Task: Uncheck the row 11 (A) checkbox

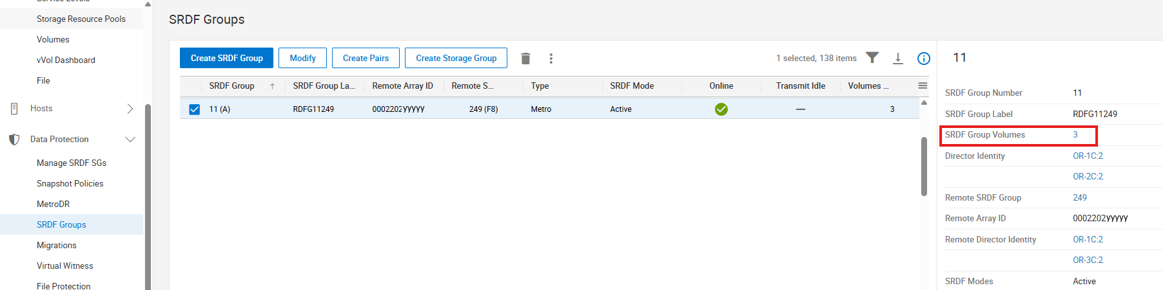Action: point(195,109)
